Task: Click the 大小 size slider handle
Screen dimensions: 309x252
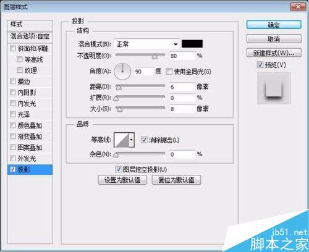Action: click(x=120, y=109)
